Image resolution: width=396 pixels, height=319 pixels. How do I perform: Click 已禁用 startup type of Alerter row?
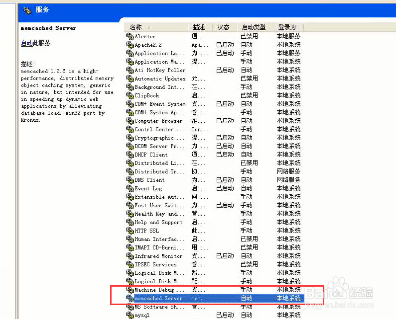click(249, 36)
